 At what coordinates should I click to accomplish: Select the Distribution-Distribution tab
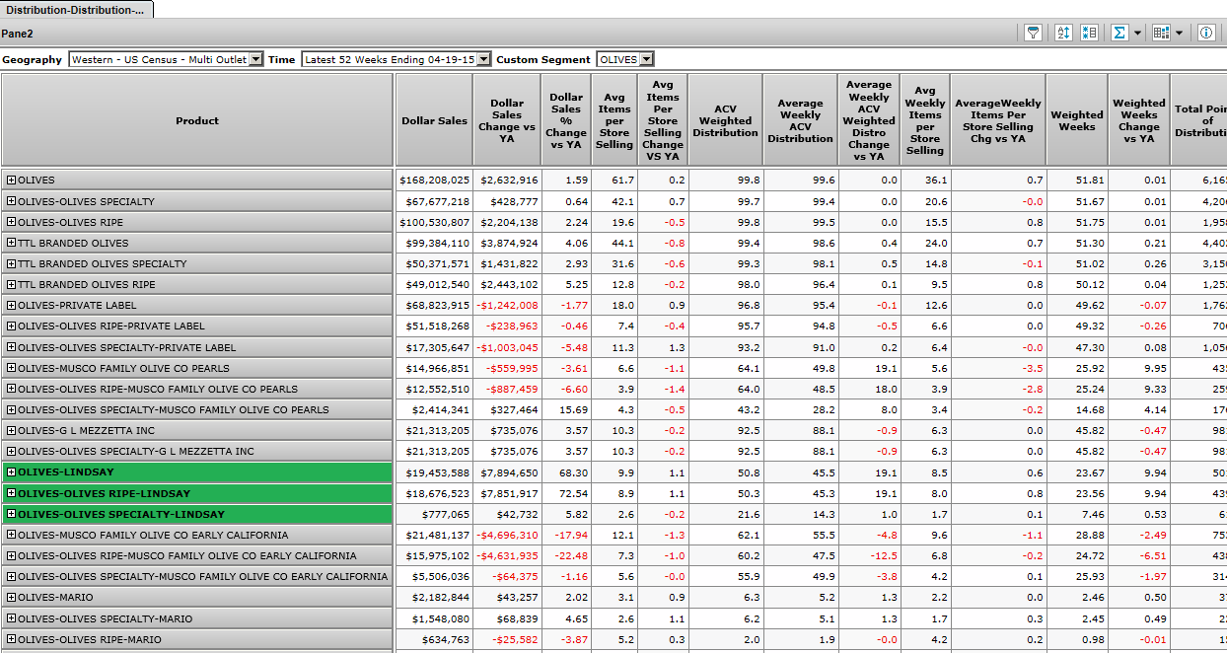[x=75, y=10]
